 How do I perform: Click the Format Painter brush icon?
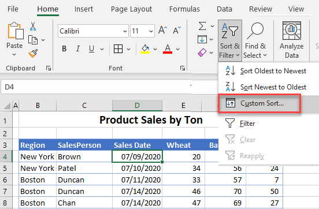pyautogui.click(x=33, y=53)
